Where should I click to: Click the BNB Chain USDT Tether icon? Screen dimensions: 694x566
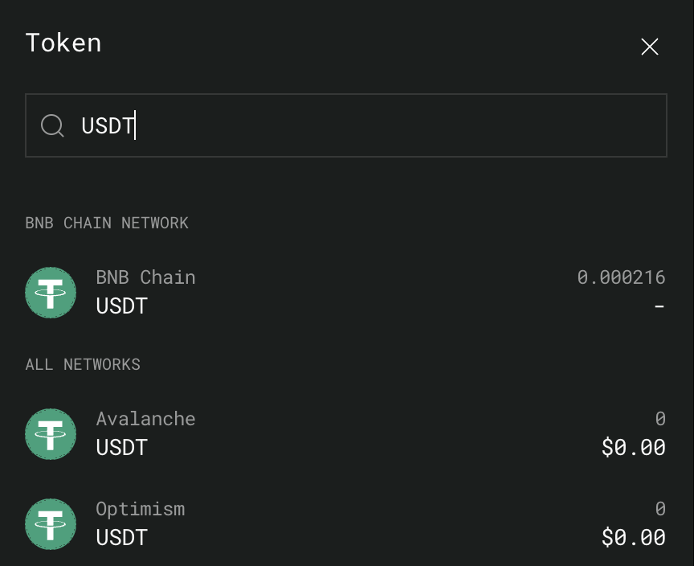click(x=51, y=293)
